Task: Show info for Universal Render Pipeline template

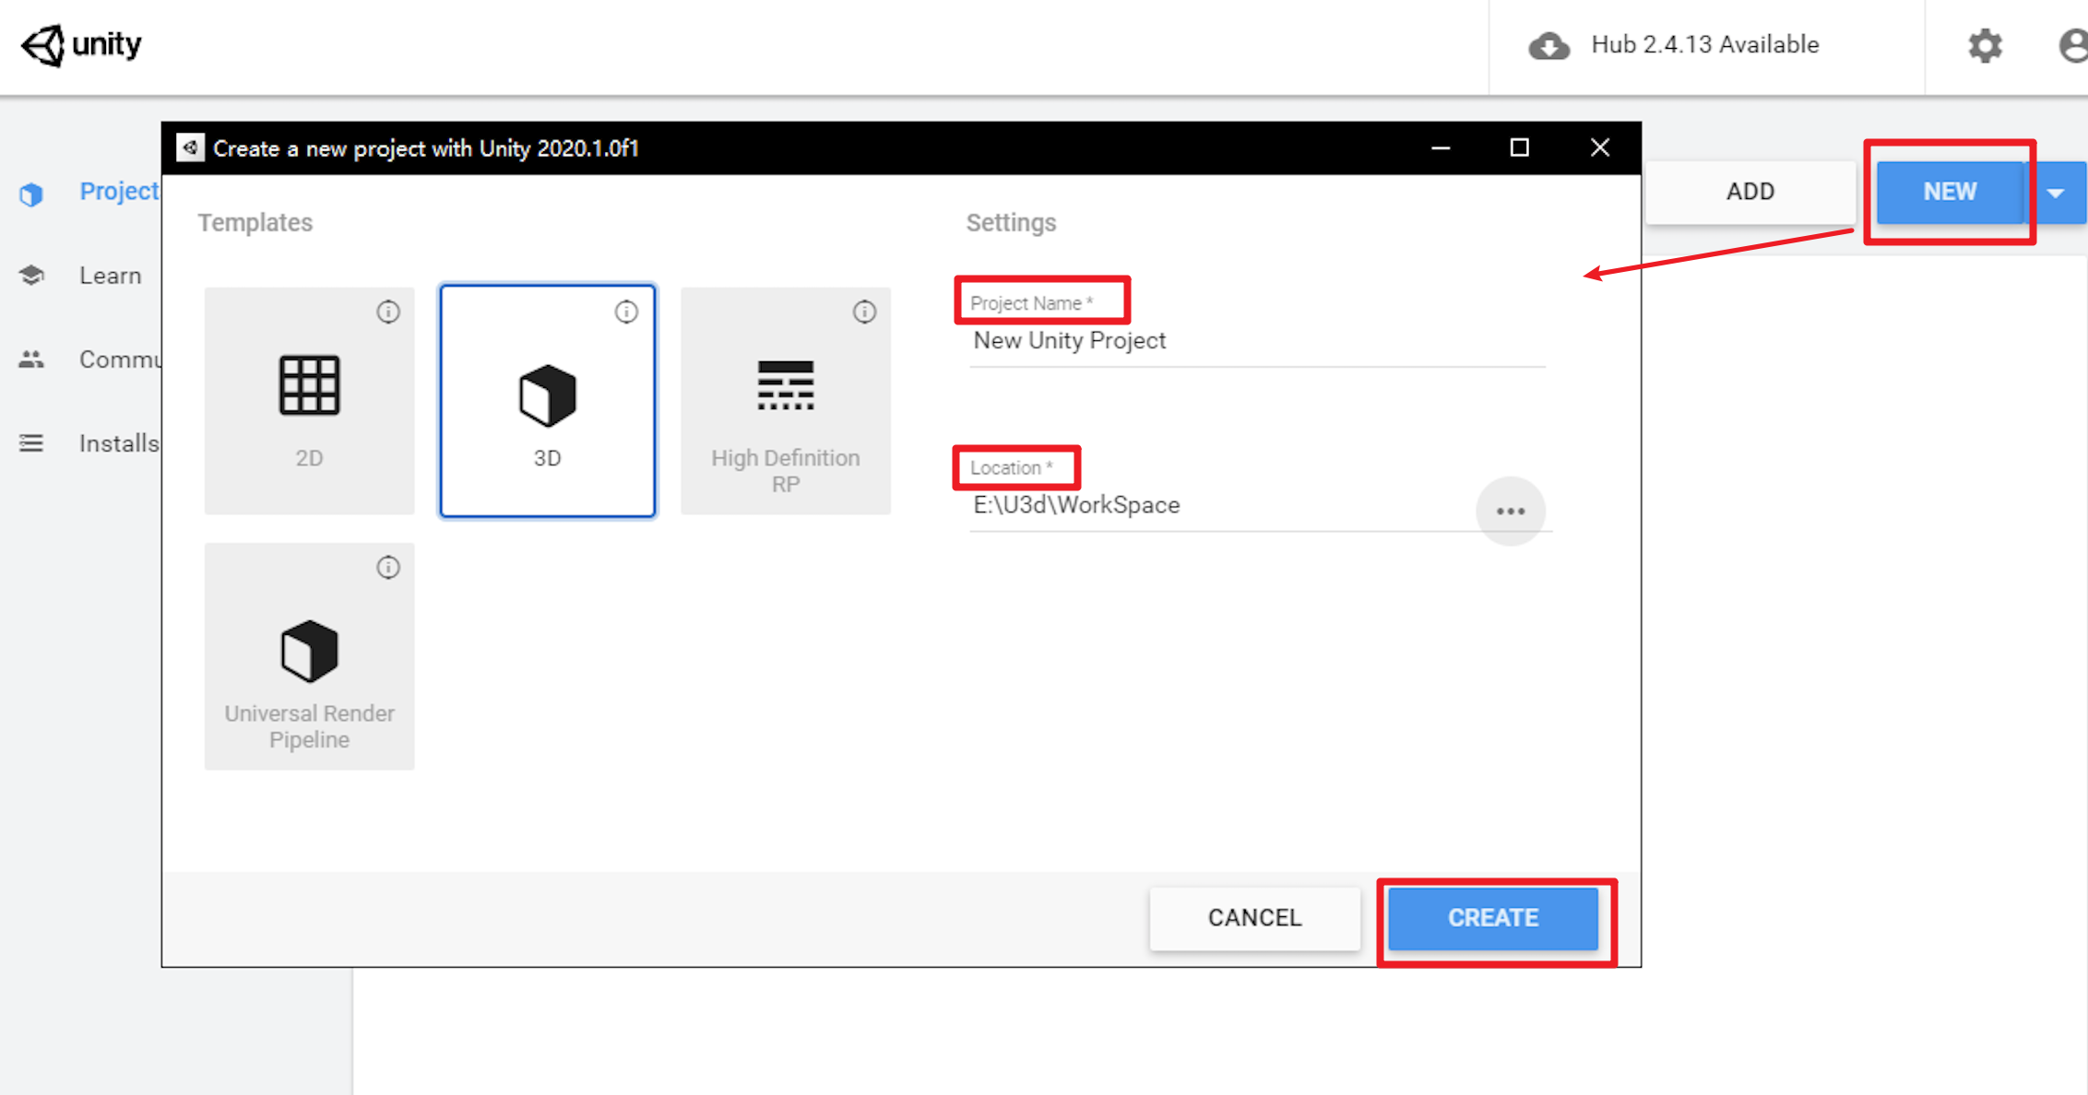Action: (388, 567)
